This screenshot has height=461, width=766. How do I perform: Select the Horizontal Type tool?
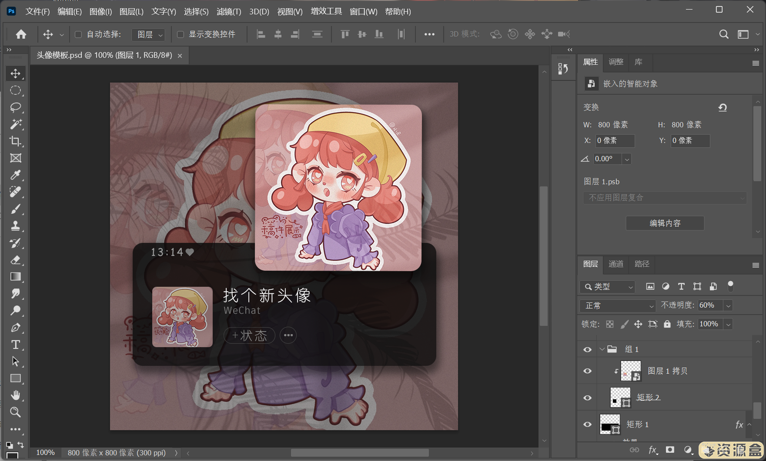point(16,345)
